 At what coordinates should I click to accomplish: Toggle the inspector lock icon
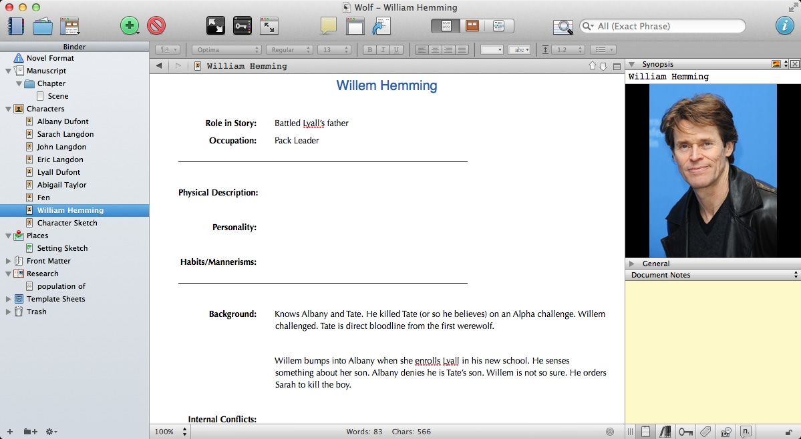789,432
